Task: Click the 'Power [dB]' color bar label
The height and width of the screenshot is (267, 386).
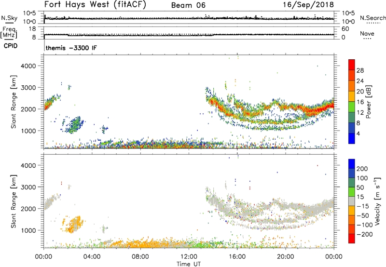Action: [x=368, y=102]
